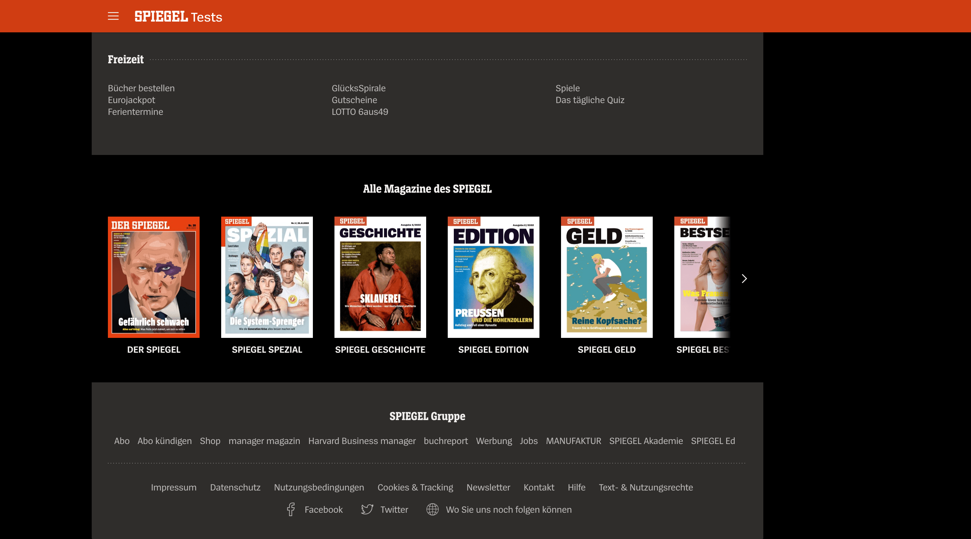This screenshot has height=539, width=971.
Task: Select the Jobs menu item
Action: [x=529, y=441]
